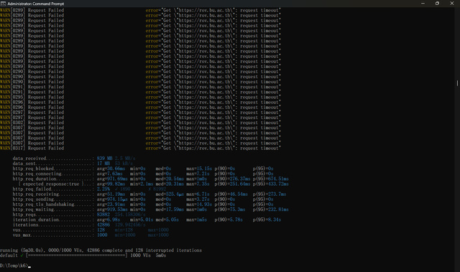
Task: Restore down the Command Prompt window
Action: point(437,3)
